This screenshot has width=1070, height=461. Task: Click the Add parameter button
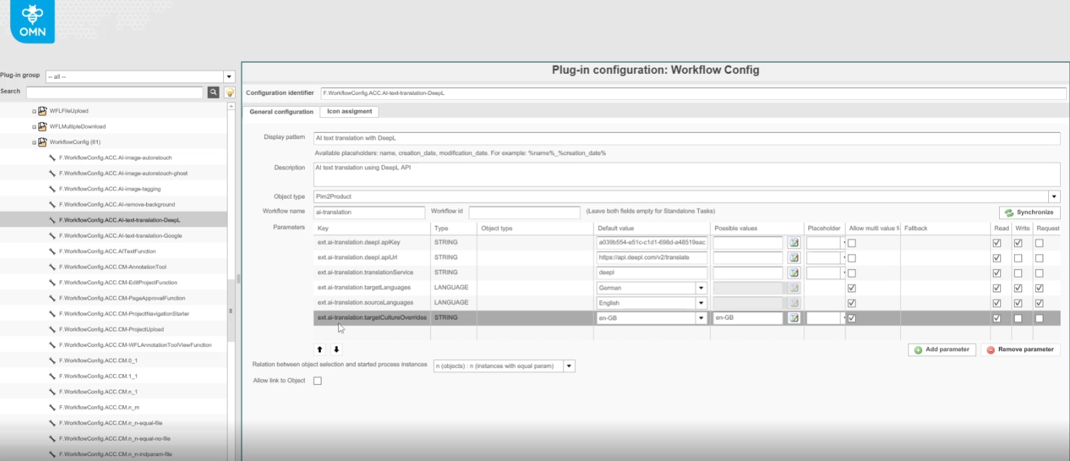(x=942, y=350)
